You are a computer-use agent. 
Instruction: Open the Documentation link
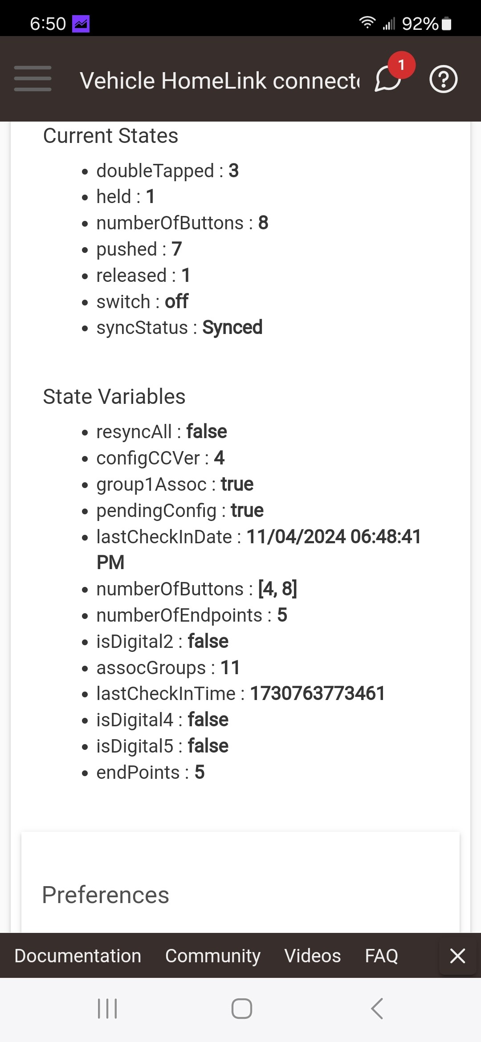pyautogui.click(x=77, y=956)
